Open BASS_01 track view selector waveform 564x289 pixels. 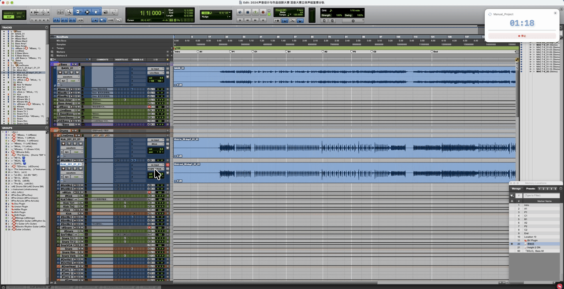point(70,77)
